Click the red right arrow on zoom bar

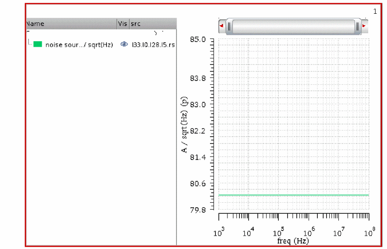[x=364, y=26]
